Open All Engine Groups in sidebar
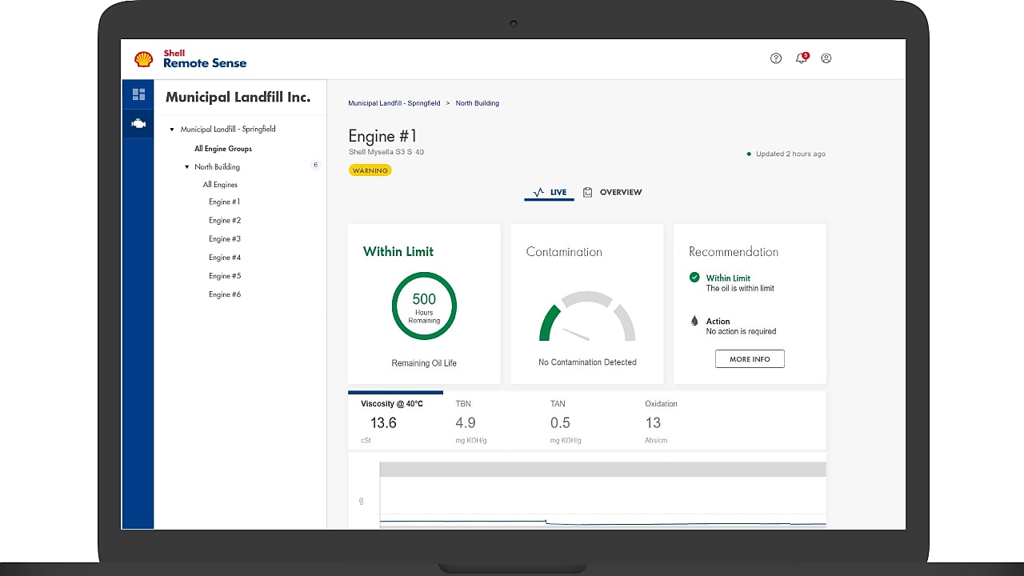This screenshot has height=576, width=1024. [223, 149]
